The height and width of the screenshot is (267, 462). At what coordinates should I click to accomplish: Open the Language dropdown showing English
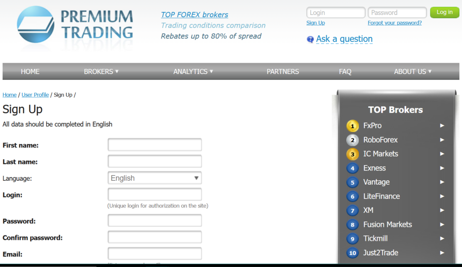tap(155, 178)
